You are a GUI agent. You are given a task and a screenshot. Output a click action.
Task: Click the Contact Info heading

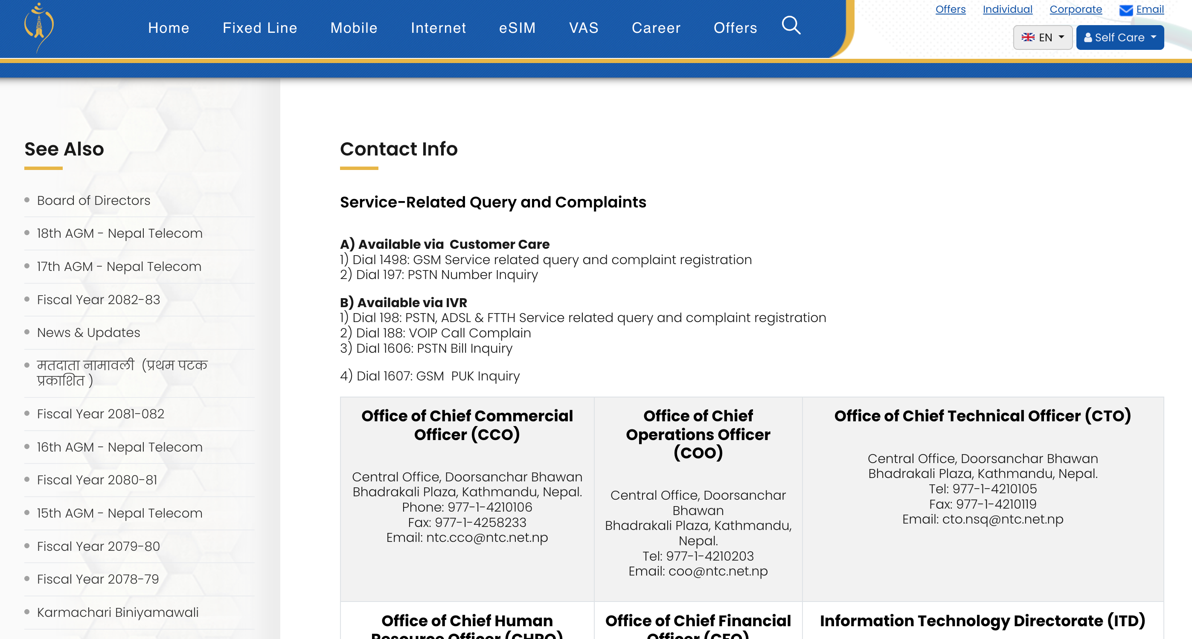click(x=398, y=149)
